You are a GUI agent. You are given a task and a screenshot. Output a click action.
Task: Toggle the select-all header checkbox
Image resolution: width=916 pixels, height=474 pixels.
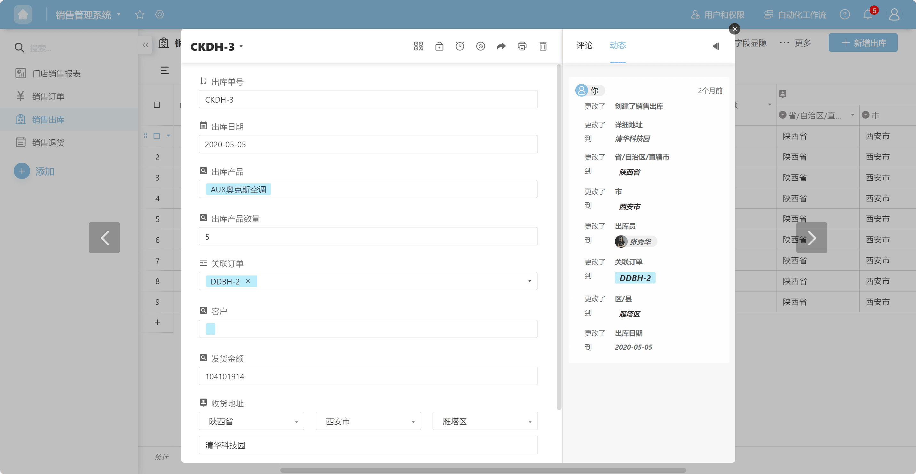[x=157, y=105]
